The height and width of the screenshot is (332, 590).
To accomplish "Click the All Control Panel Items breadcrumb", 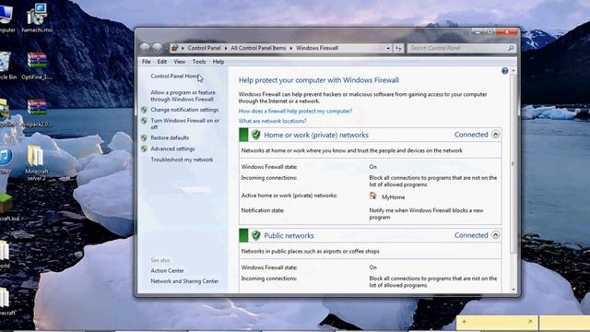I will pos(258,48).
